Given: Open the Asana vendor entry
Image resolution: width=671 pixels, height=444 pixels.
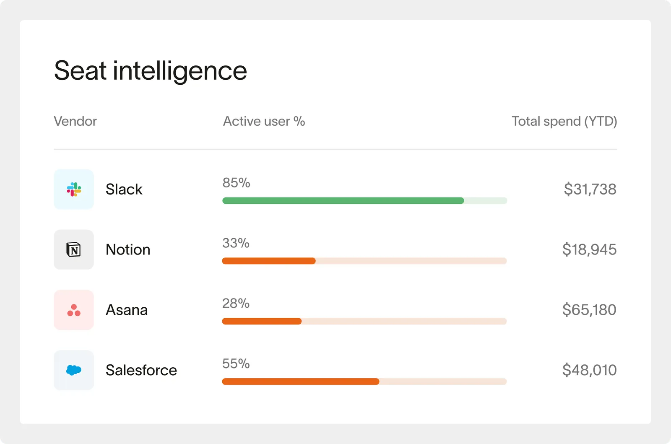Looking at the screenshot, I should pyautogui.click(x=127, y=310).
